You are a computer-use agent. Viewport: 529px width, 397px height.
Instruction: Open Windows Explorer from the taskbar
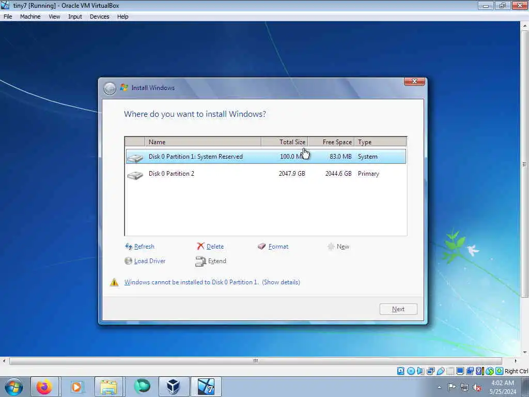click(x=108, y=387)
